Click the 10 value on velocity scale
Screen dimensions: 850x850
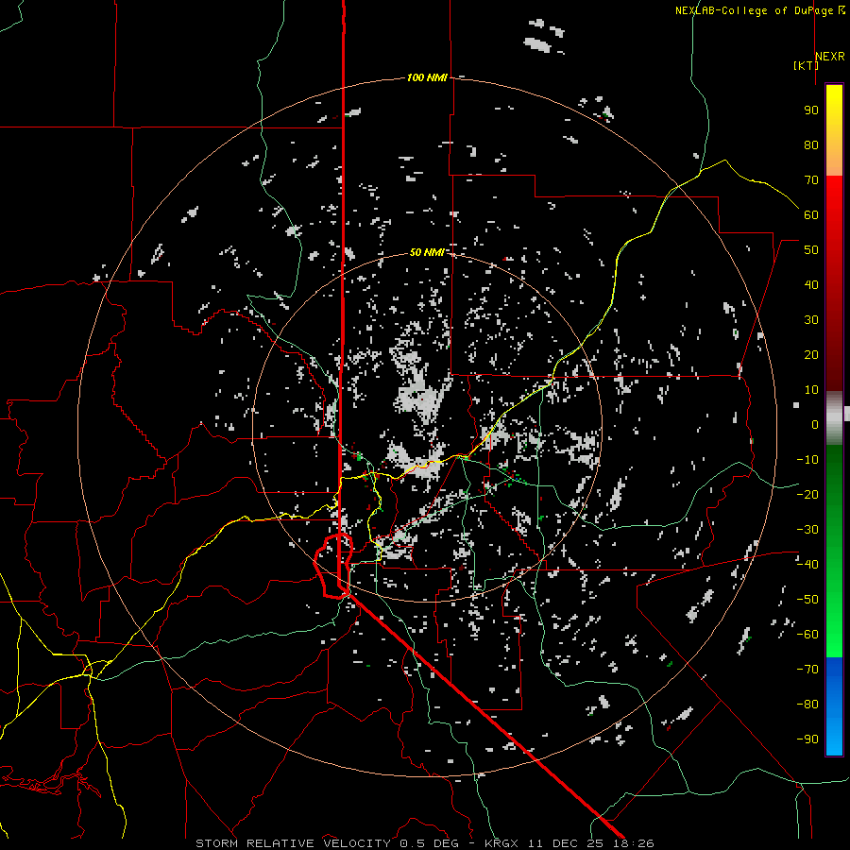(811, 390)
